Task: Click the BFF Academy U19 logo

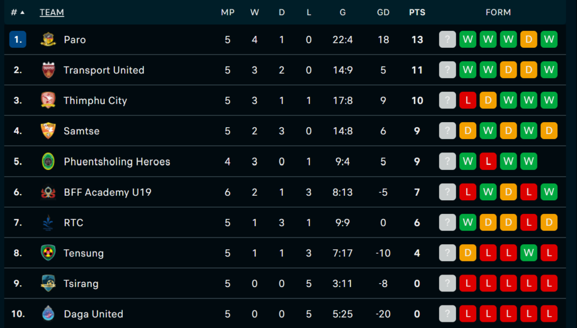Action: (x=48, y=192)
